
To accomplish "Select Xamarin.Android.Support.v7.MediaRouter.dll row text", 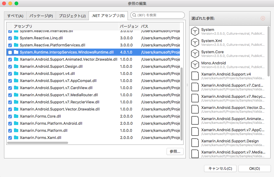I will pos(59,95).
